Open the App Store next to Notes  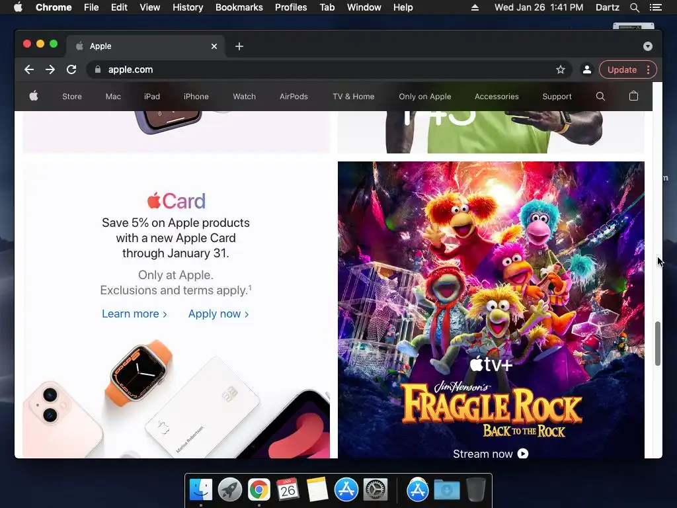[x=346, y=490]
